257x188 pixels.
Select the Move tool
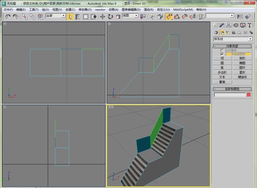click(103, 17)
